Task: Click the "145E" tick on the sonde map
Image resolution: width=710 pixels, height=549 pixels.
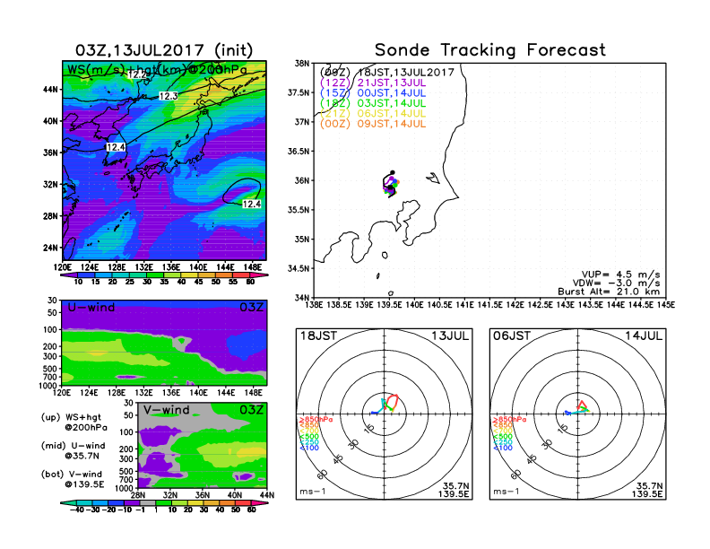Action: coord(665,305)
